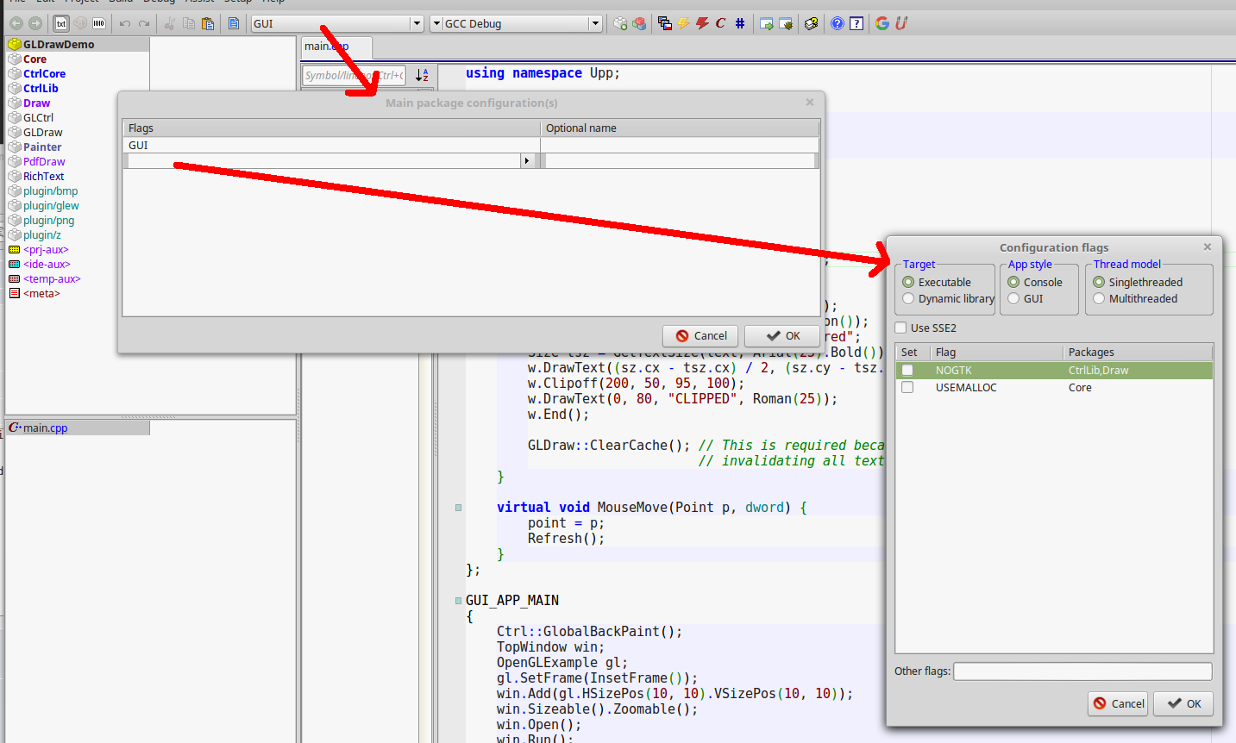Cancel the Main package configuration dialog
Viewport: 1236px width, 743px height.
coord(700,336)
